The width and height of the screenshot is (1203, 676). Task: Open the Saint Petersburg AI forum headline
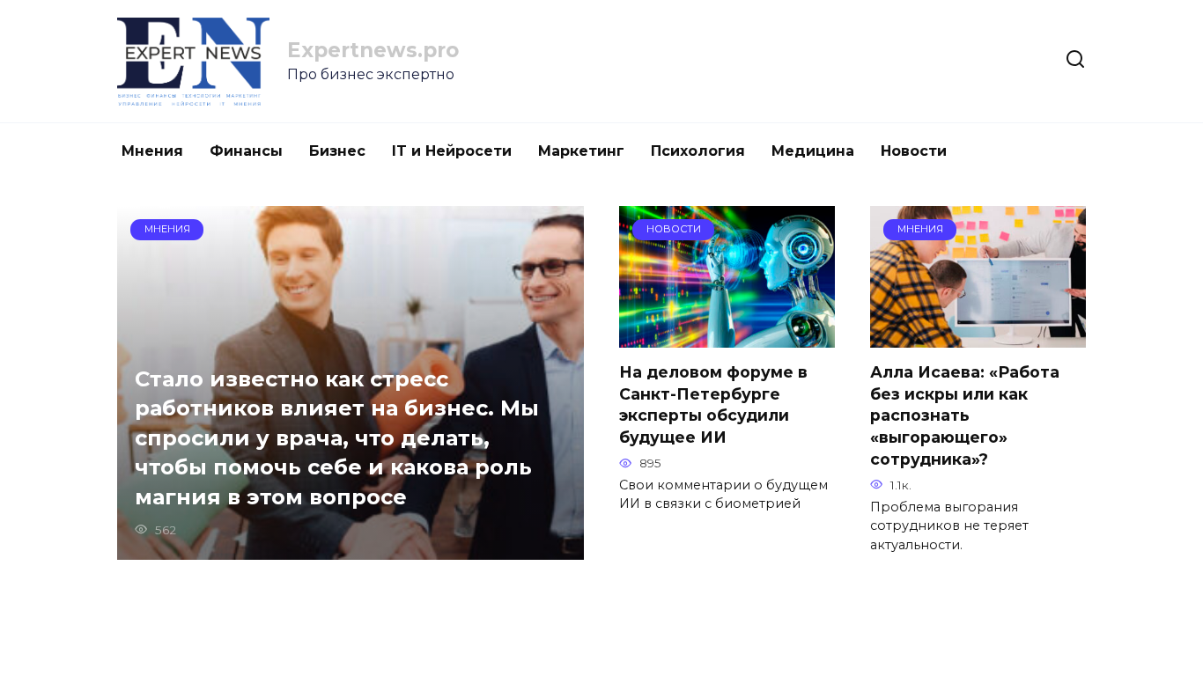[715, 405]
